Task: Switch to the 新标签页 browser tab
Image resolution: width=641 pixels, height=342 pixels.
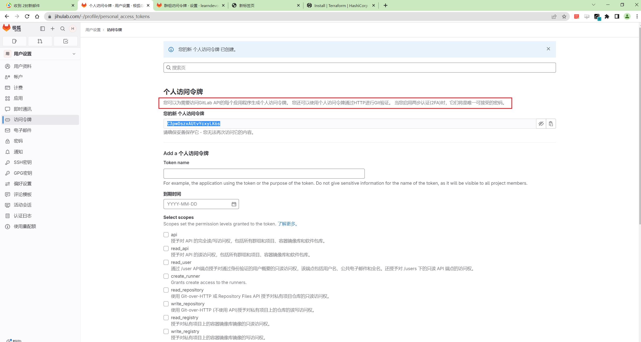Action: pos(265,6)
